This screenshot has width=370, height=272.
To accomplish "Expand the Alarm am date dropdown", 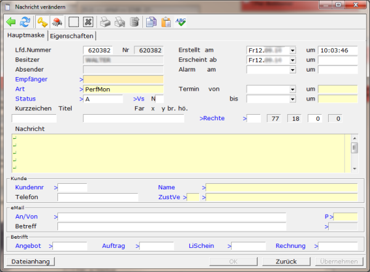I will [292, 70].
